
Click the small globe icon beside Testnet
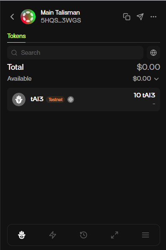pos(71,99)
